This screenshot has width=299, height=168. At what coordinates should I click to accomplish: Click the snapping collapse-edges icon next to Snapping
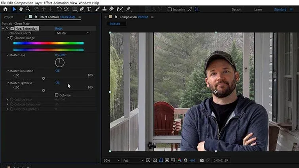[190, 10]
